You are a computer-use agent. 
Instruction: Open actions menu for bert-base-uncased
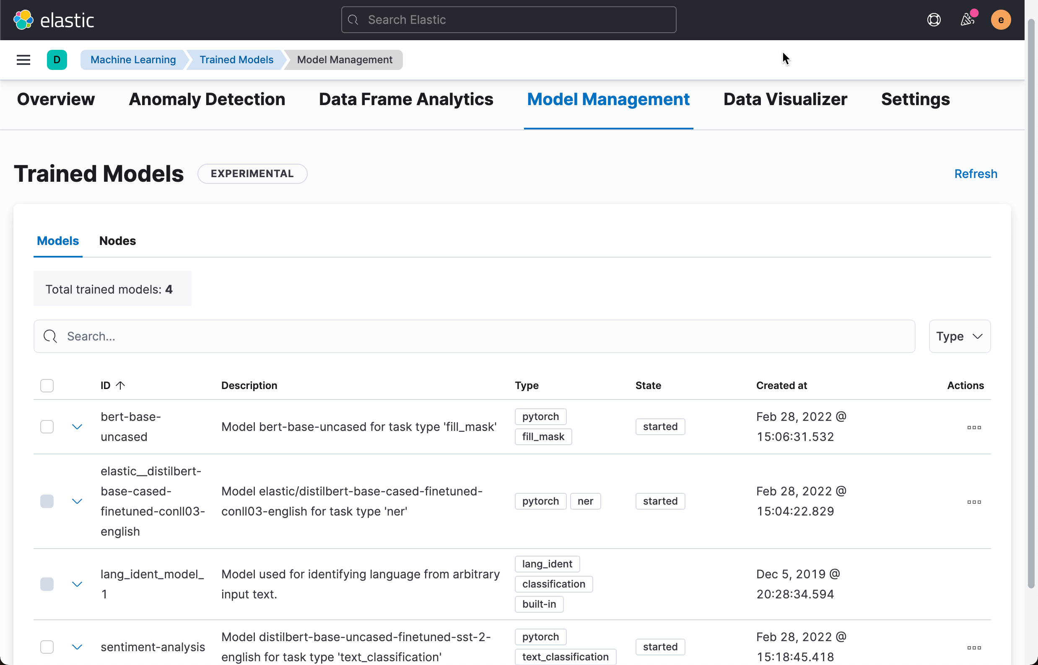973,427
